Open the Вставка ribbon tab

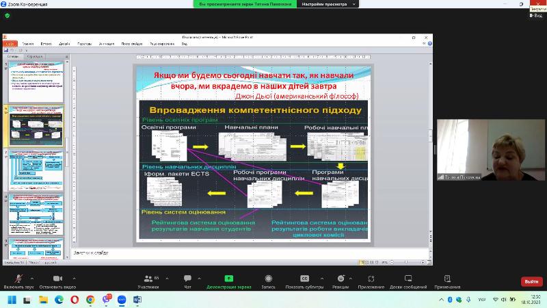coord(46,44)
